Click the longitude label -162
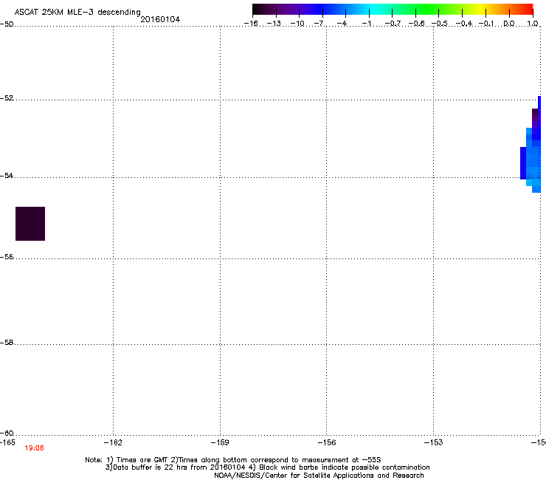 pyautogui.click(x=113, y=442)
